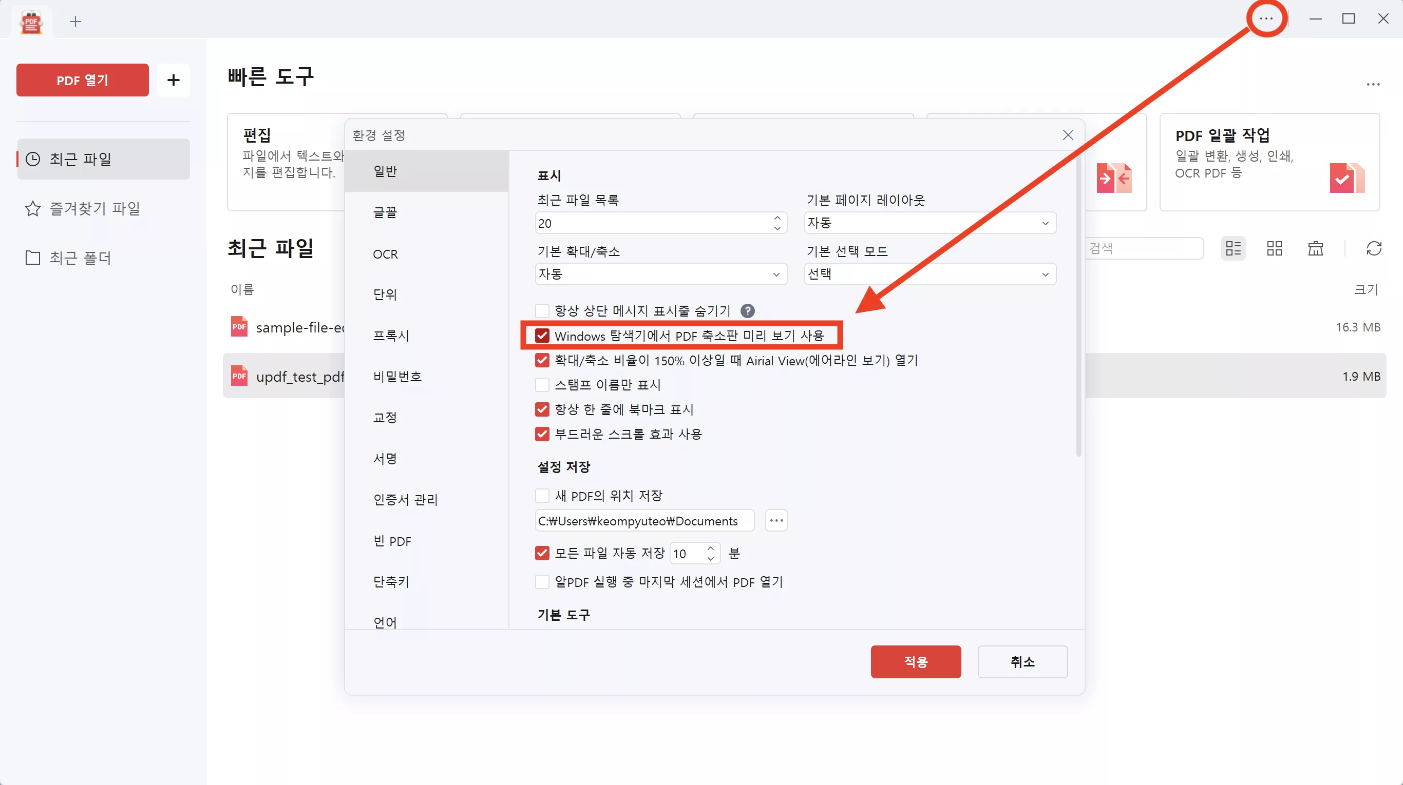Disable Windows 탐색기 PDF 축소판 미리 보기
Image resolution: width=1403 pixels, height=785 pixels.
(542, 336)
